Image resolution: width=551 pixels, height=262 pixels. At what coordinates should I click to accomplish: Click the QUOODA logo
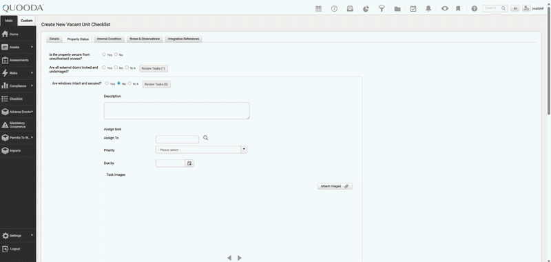click(23, 8)
